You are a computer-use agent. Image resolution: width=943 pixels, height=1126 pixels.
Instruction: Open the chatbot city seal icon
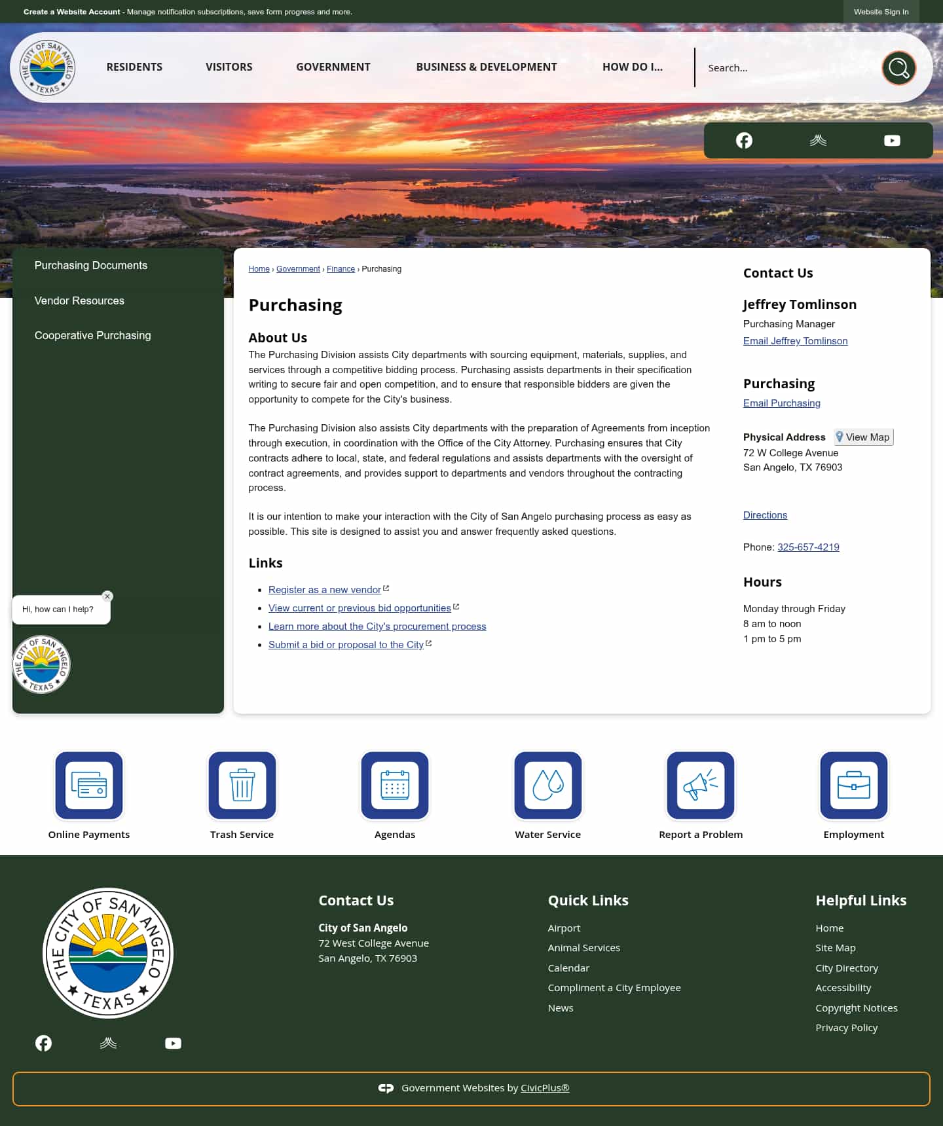41,664
